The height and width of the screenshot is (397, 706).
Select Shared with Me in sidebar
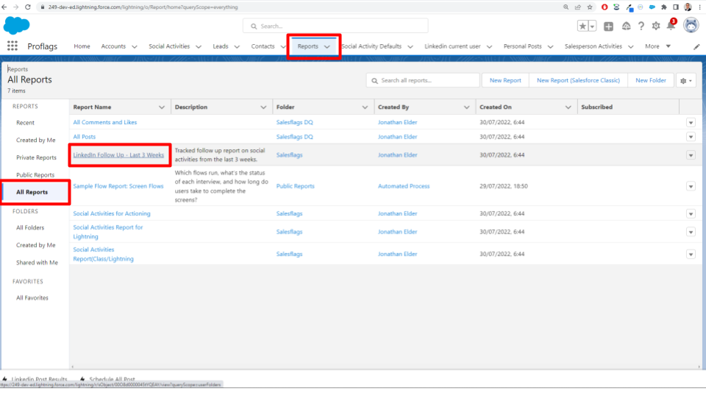pos(37,263)
